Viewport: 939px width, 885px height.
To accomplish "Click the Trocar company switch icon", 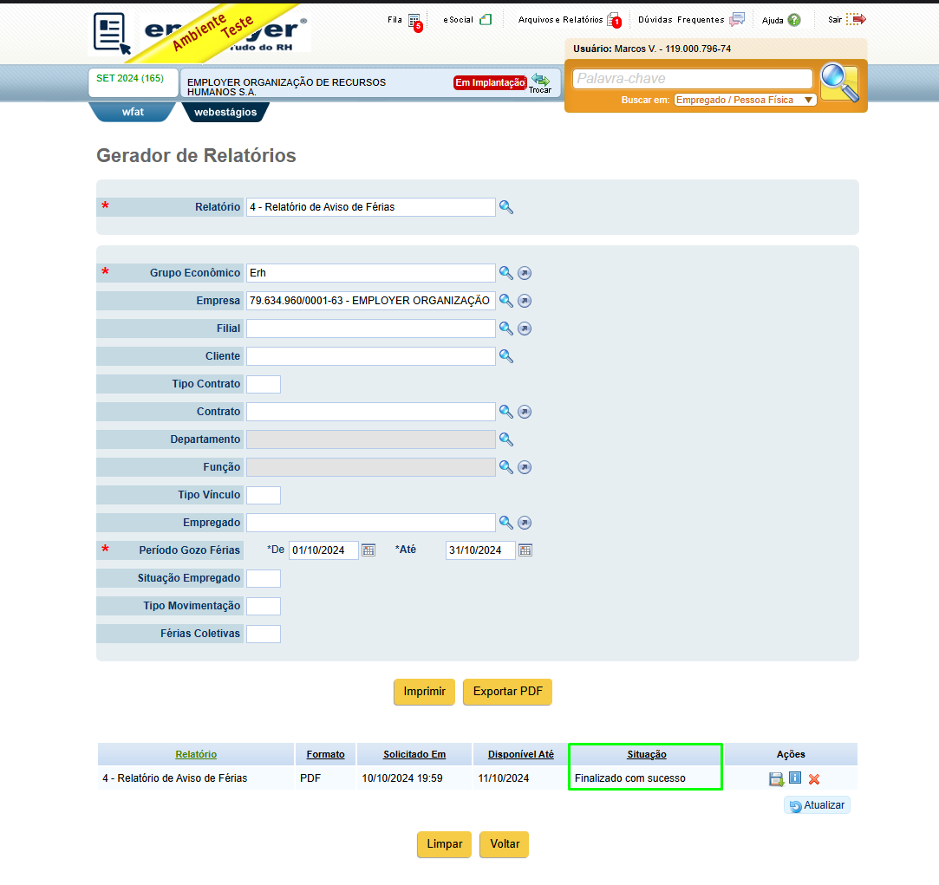I will pyautogui.click(x=540, y=83).
